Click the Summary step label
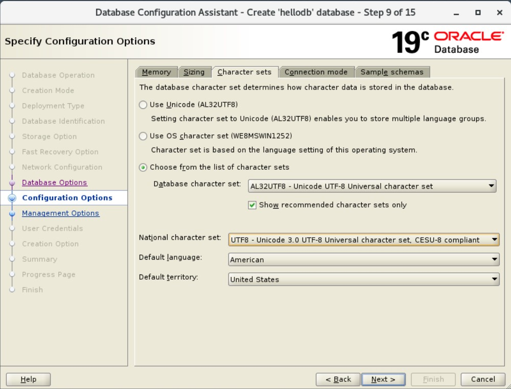Viewport: 511px width, 389px height. (39, 259)
